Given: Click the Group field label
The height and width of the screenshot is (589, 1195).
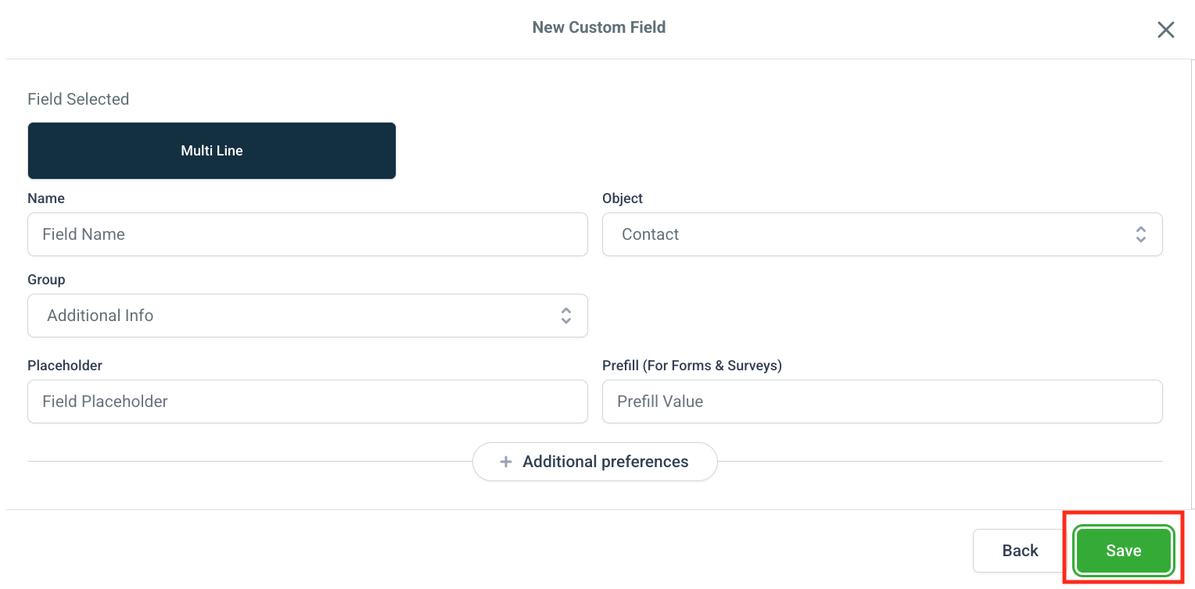Looking at the screenshot, I should [x=46, y=280].
